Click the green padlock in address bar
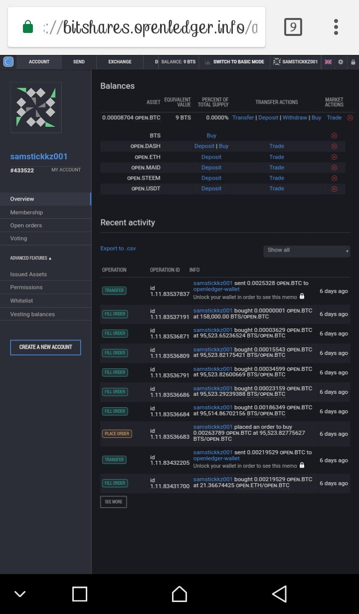Screen dimensions: 359x614 (28, 27)
